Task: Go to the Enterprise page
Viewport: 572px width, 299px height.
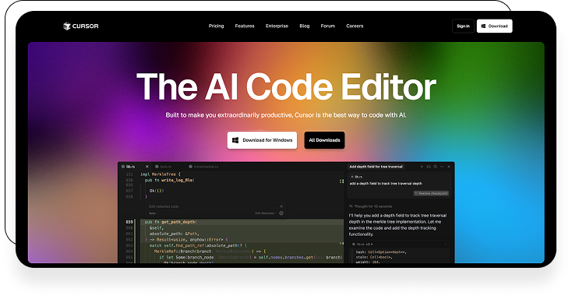Action: 277,26
